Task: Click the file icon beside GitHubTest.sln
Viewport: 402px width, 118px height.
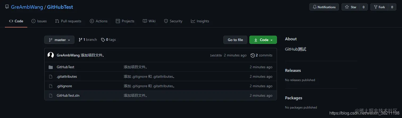Action: coord(51,96)
